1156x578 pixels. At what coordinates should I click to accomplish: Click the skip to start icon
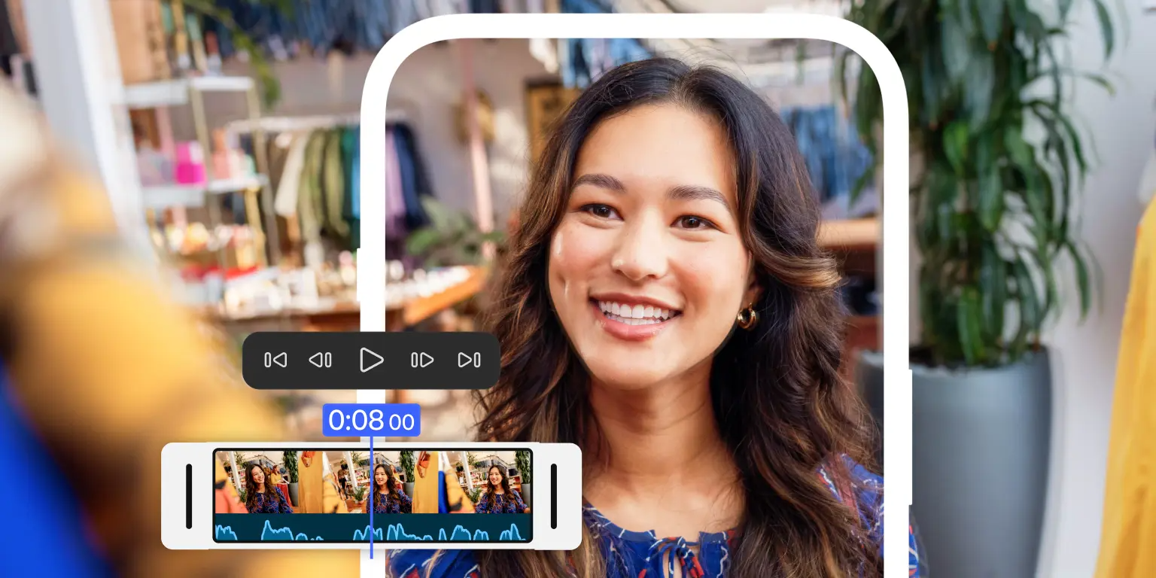click(x=275, y=360)
